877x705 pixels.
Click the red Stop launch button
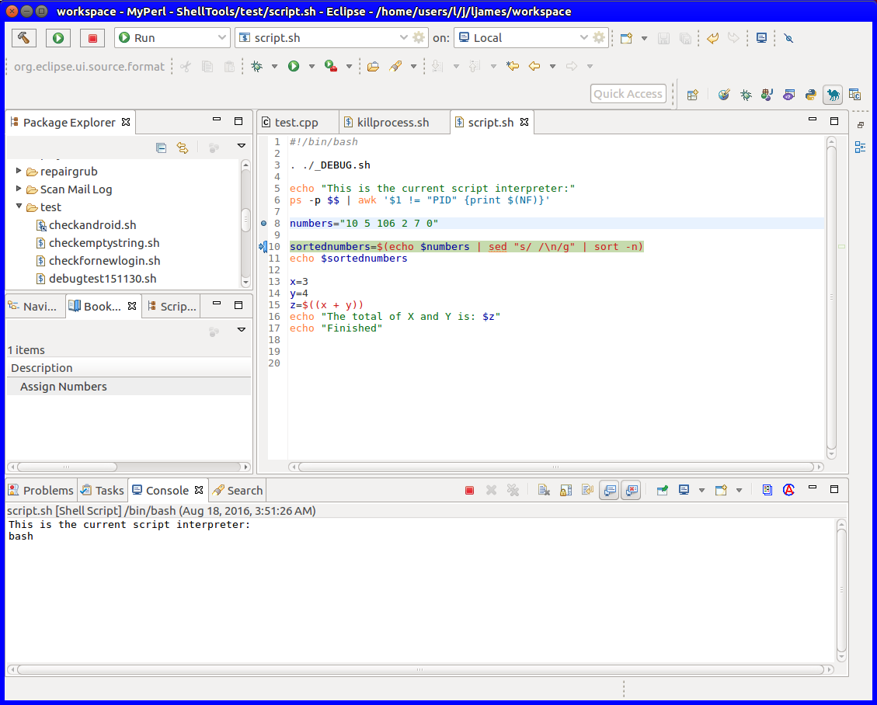pos(93,38)
